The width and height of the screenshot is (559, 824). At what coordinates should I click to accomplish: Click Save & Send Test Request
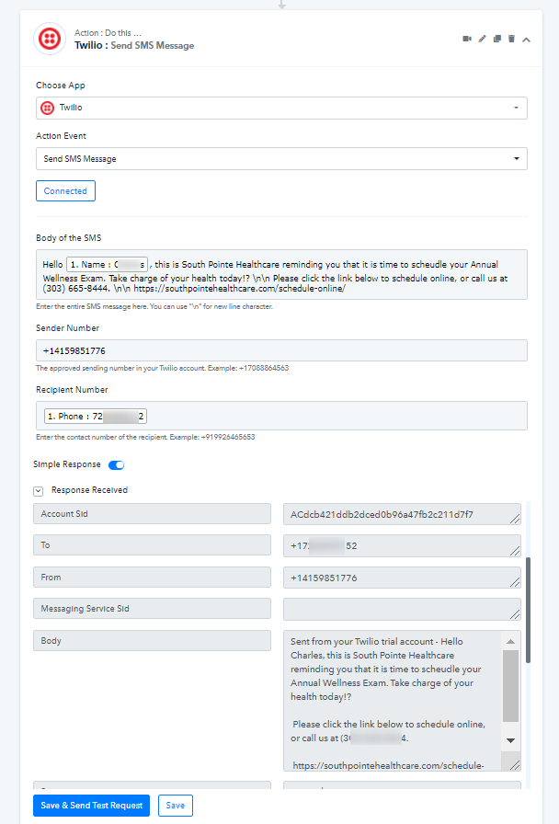pos(92,806)
